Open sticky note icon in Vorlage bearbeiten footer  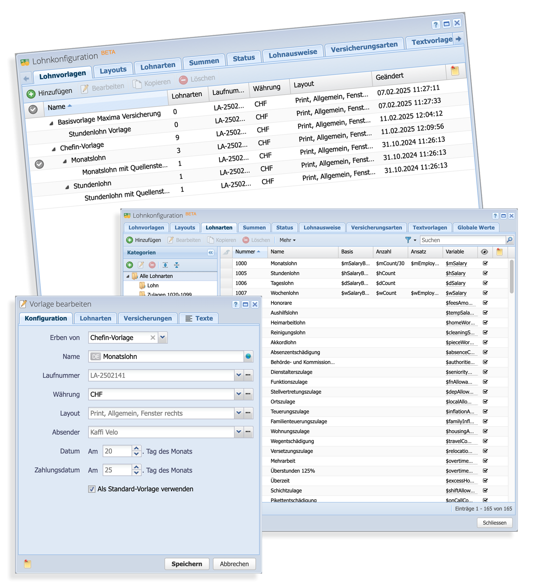tap(28, 564)
